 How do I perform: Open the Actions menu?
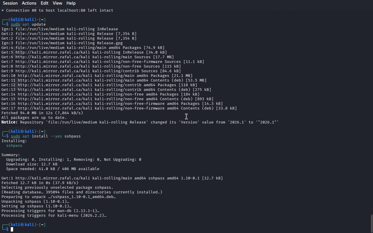(x=29, y=3)
